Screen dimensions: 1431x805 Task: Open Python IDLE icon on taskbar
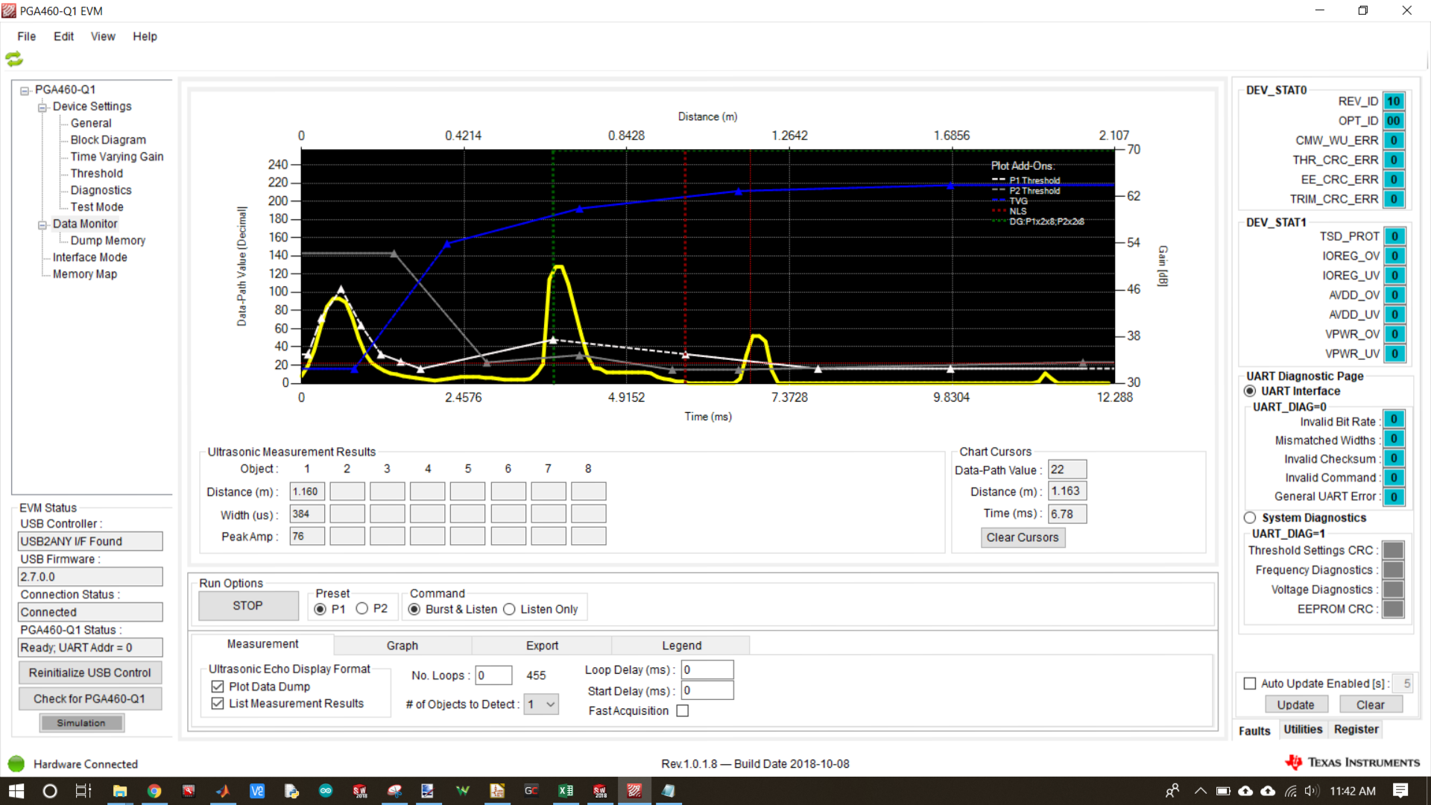click(291, 791)
